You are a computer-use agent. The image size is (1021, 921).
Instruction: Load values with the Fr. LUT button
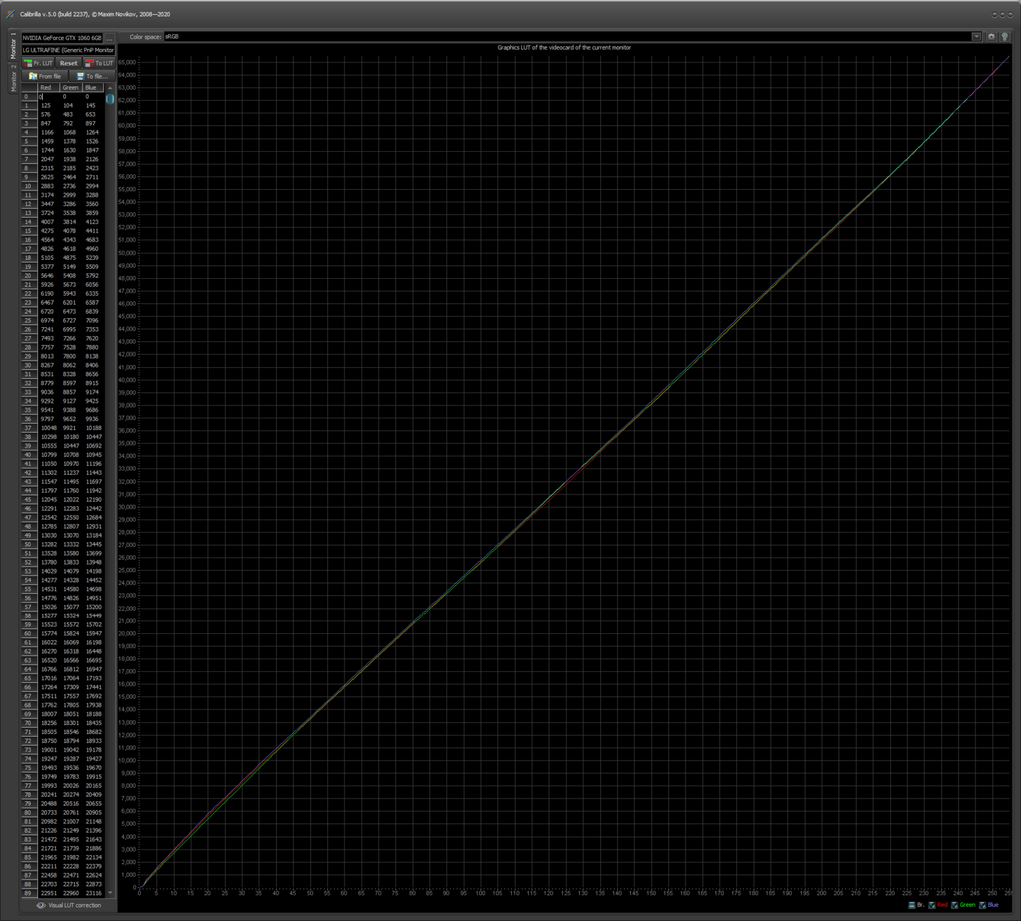point(38,63)
